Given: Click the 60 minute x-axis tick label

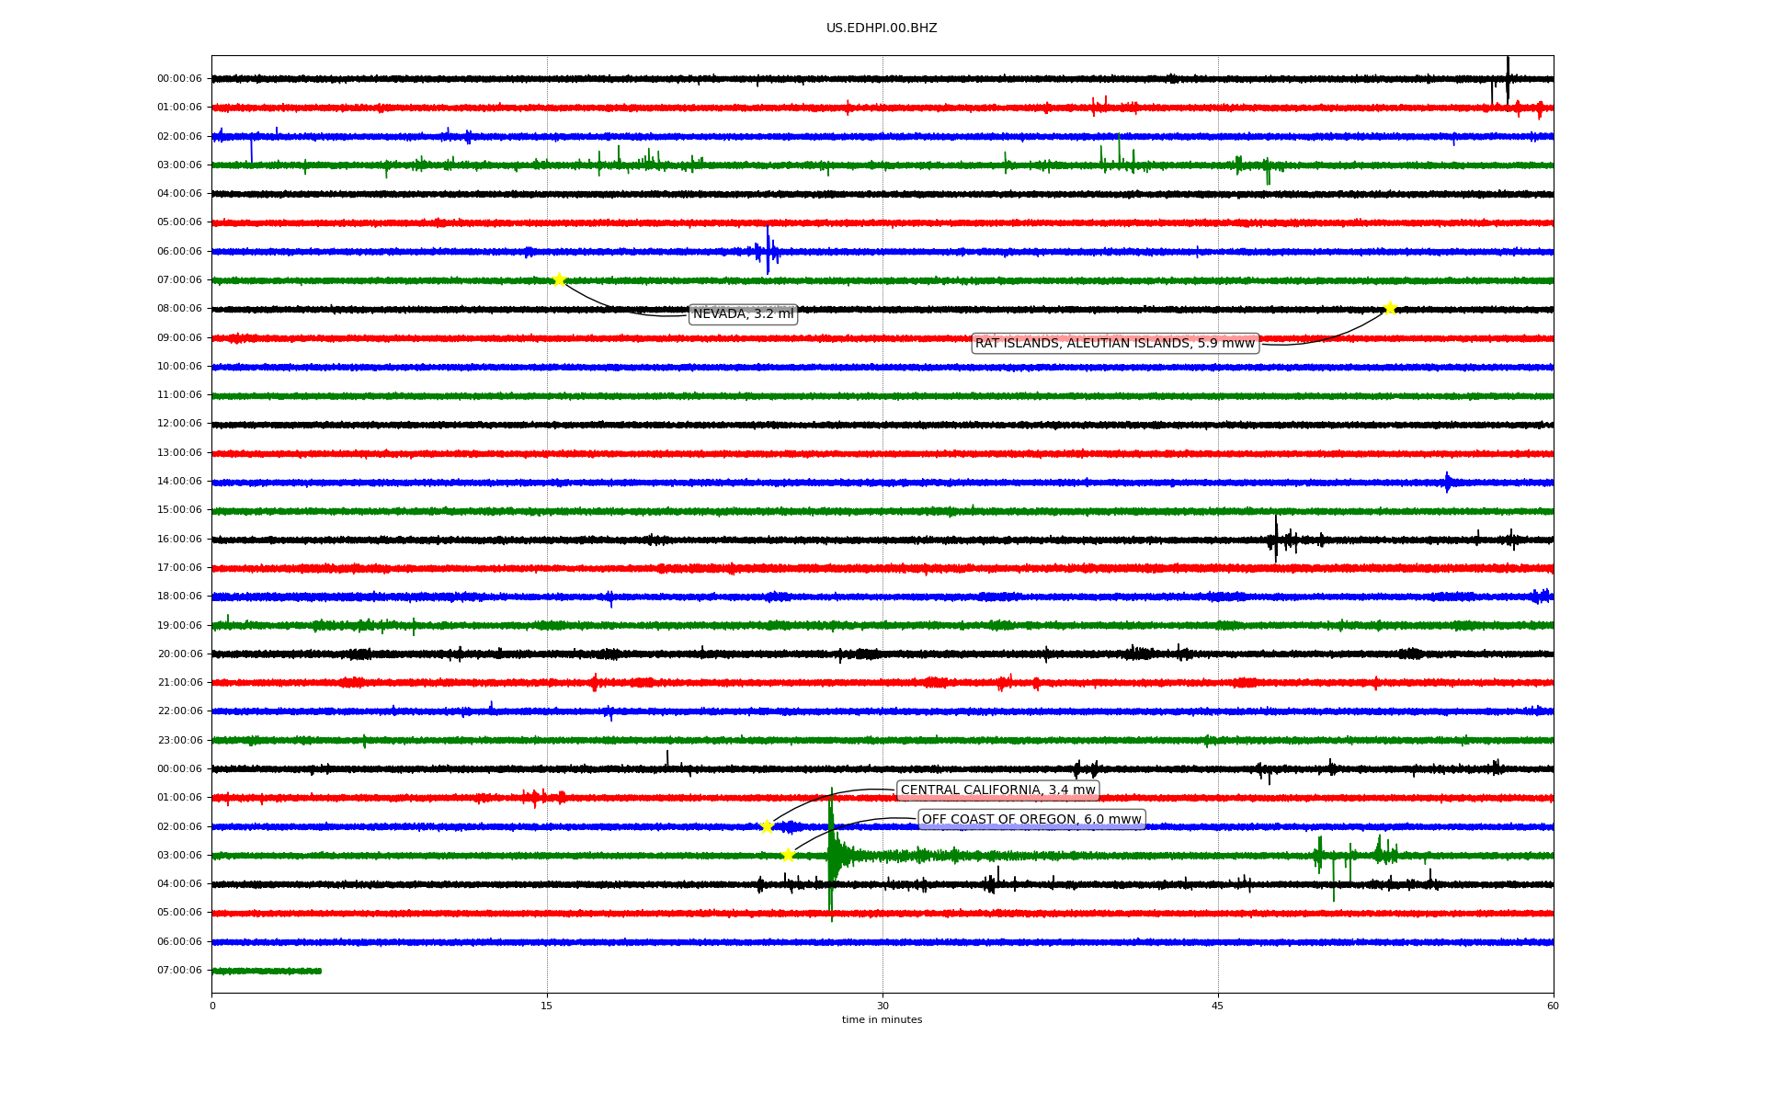Looking at the screenshot, I should coord(1552,1006).
